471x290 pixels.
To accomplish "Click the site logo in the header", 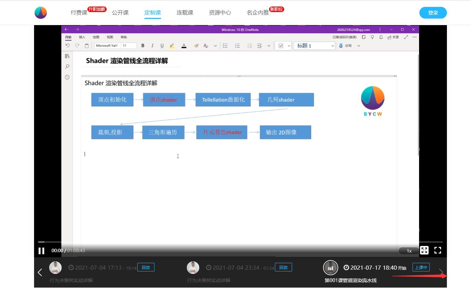I will [x=41, y=13].
